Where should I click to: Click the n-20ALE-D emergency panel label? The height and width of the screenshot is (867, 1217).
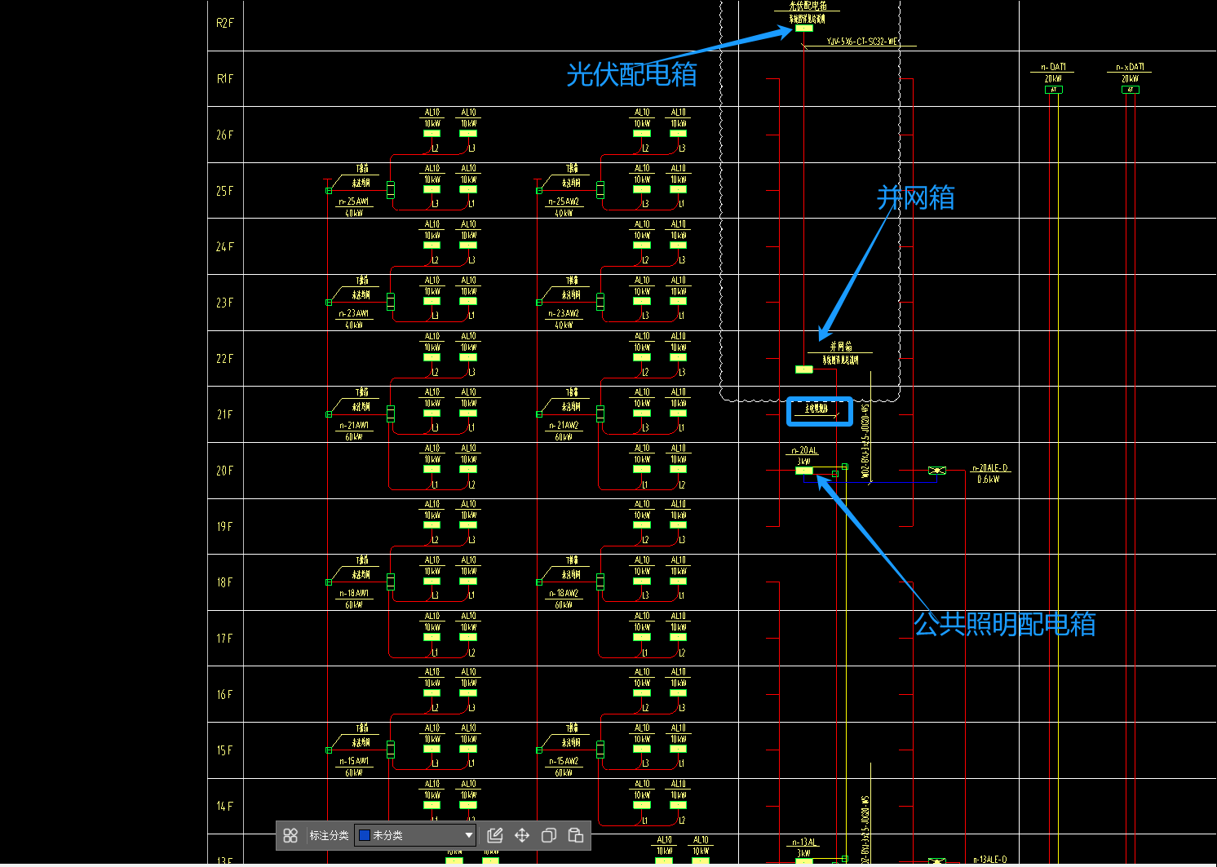coord(990,468)
